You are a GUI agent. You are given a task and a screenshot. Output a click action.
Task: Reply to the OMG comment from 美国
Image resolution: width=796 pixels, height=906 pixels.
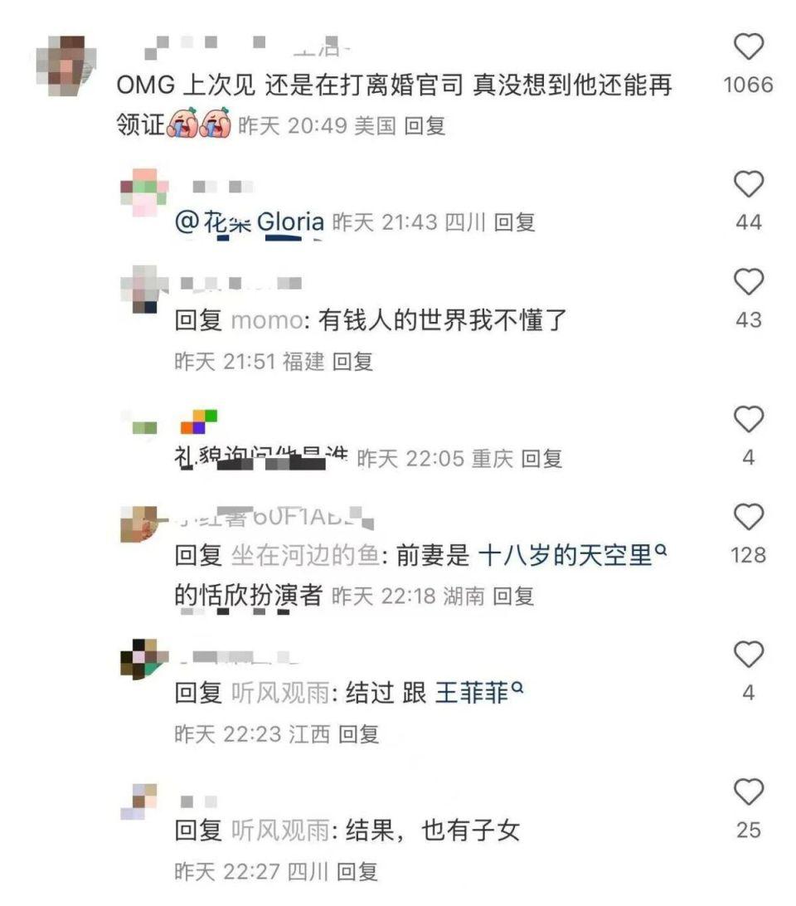click(x=425, y=125)
